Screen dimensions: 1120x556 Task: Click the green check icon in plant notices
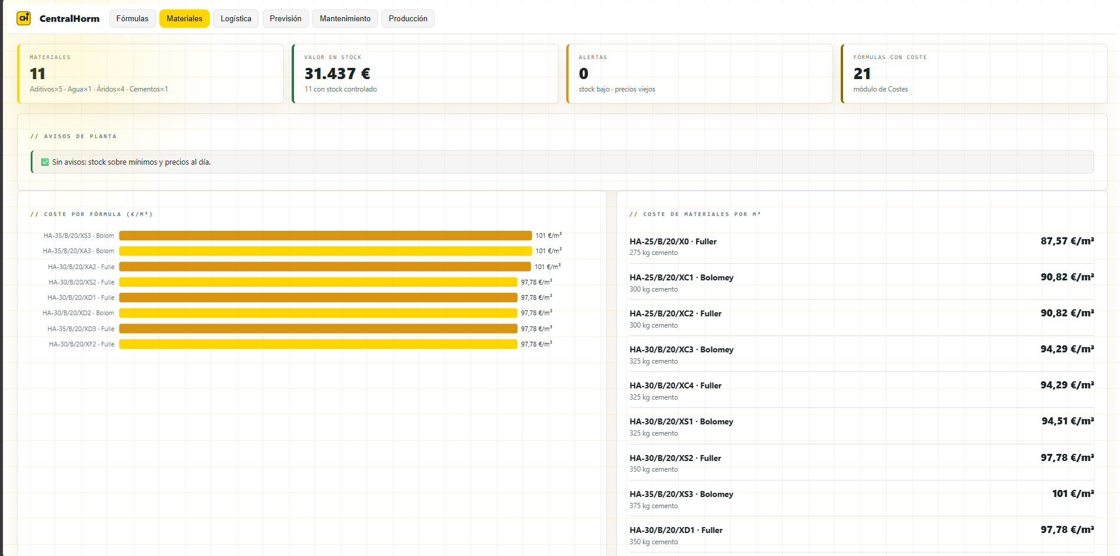[x=45, y=162]
